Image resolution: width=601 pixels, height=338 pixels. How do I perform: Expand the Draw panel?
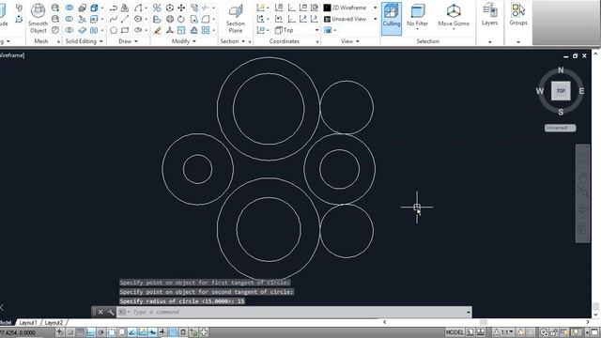pos(128,41)
